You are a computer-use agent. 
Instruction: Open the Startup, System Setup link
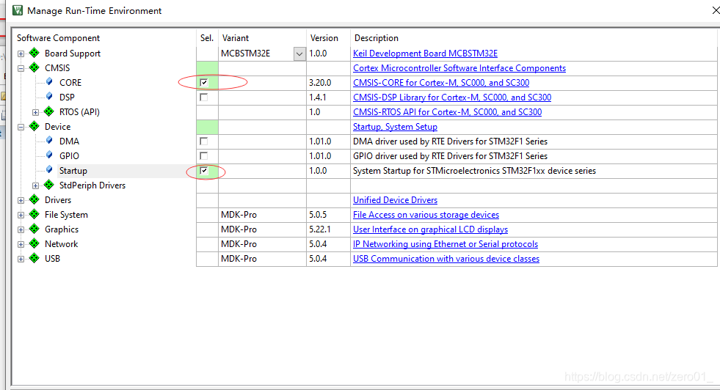tap(395, 127)
